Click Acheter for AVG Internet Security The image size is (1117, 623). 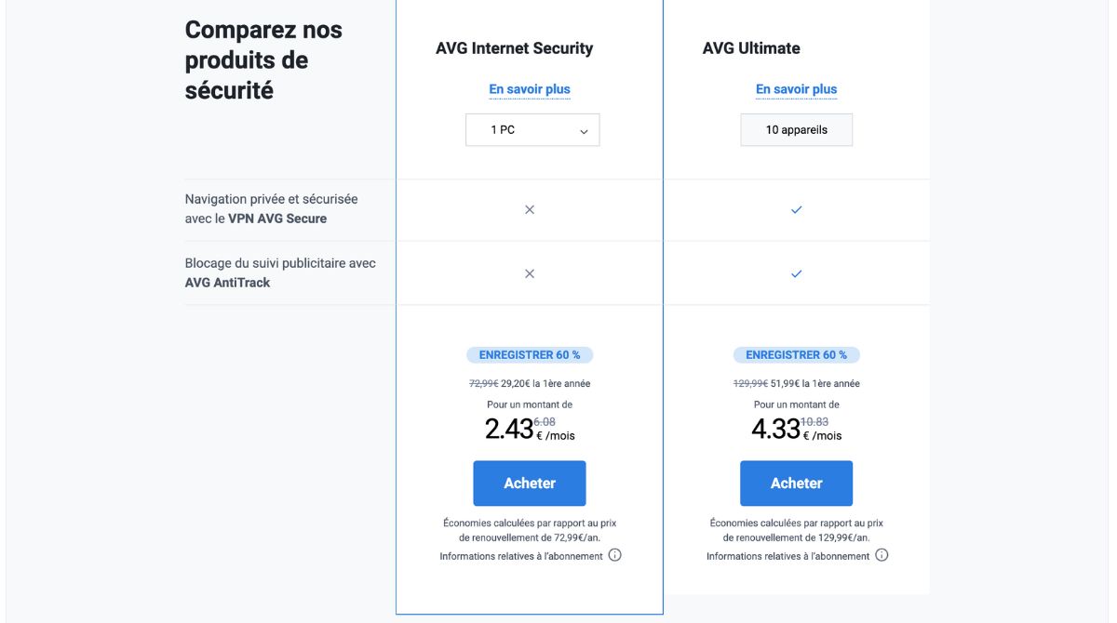pyautogui.click(x=530, y=483)
